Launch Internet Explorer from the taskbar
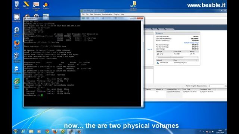Image resolution: width=239 pixels, height=134 pixels. 23,131
